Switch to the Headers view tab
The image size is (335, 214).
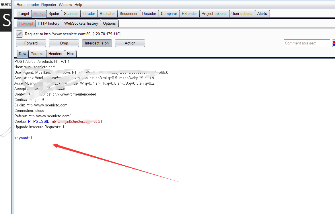click(x=55, y=54)
